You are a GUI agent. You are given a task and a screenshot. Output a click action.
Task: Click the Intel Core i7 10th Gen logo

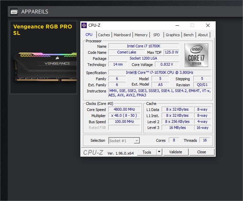tap(196, 55)
